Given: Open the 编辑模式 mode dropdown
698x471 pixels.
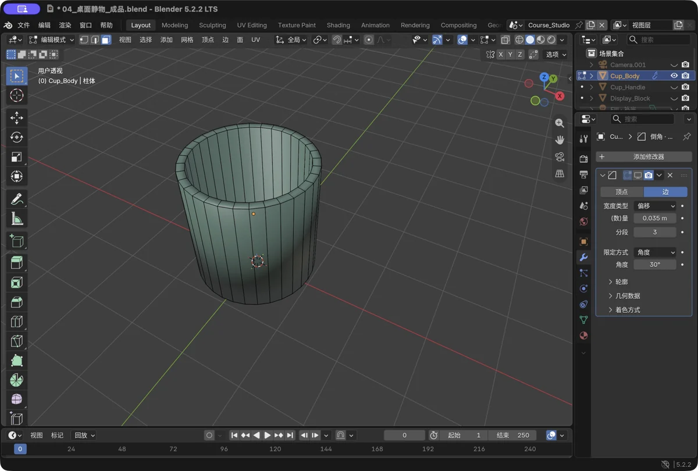Looking at the screenshot, I should 52,40.
